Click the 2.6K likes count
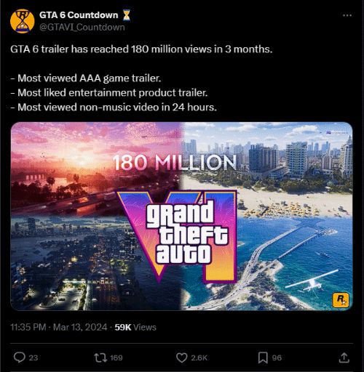 pos(199,357)
